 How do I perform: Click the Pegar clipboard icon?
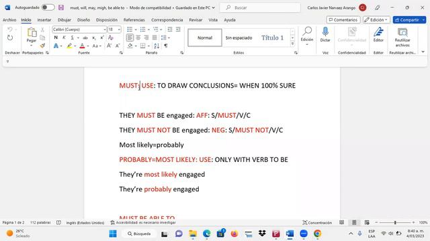32,33
